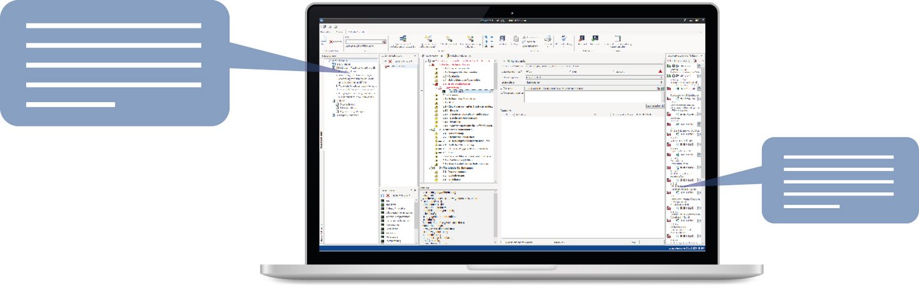919x295 pixels.
Task: Select the second ribbon tab
Action: [339, 31]
